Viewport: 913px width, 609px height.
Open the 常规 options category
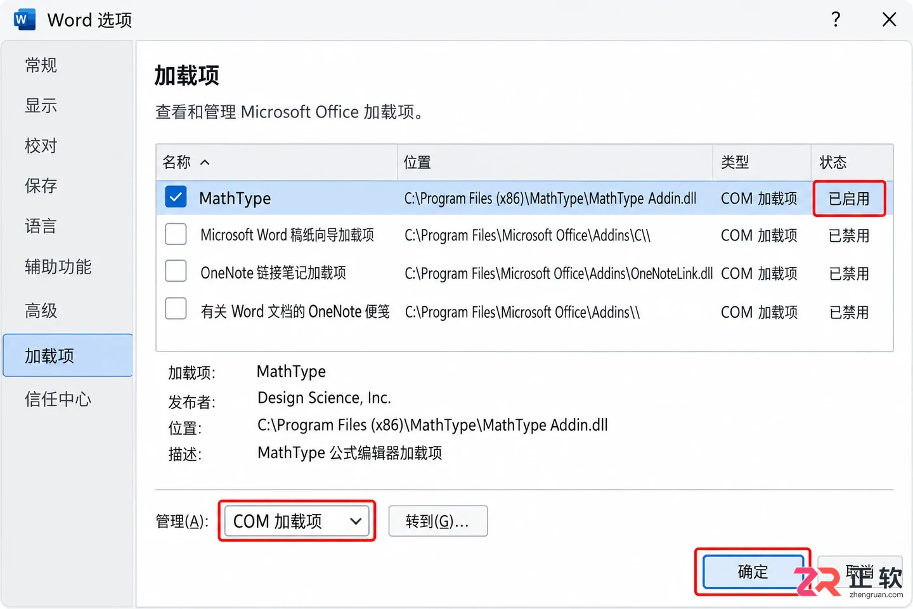point(67,65)
